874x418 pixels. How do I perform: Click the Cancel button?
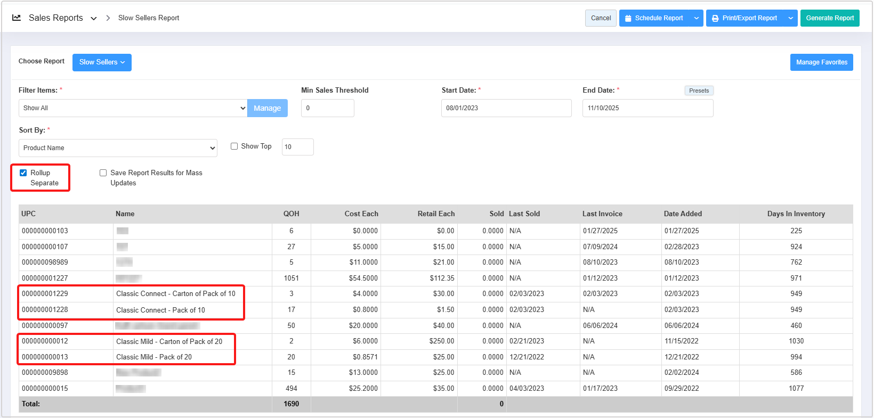point(601,18)
